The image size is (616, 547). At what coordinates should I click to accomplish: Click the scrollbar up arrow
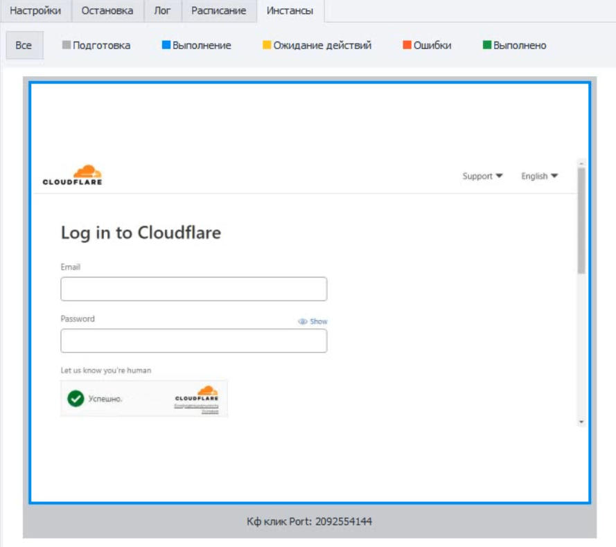(581, 163)
